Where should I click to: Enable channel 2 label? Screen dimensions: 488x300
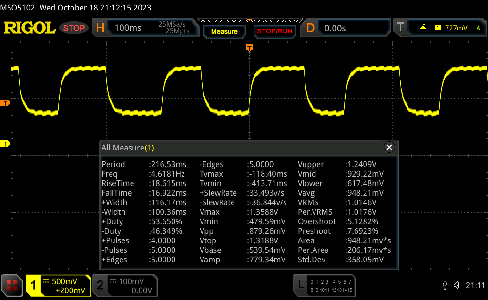[x=100, y=285]
